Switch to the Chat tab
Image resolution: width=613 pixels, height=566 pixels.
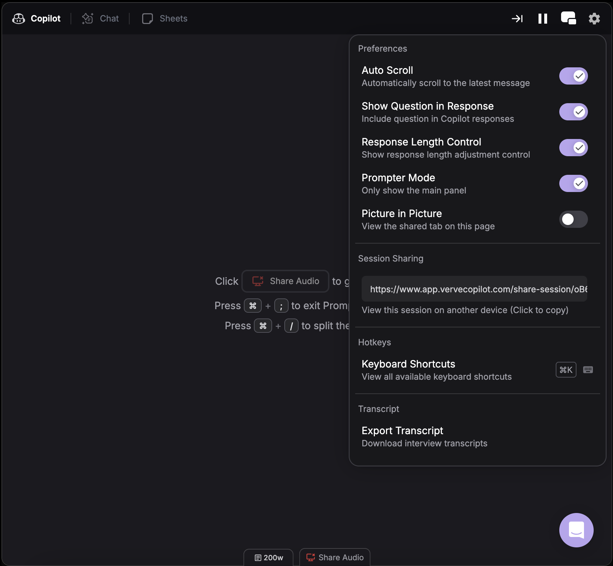pyautogui.click(x=101, y=18)
